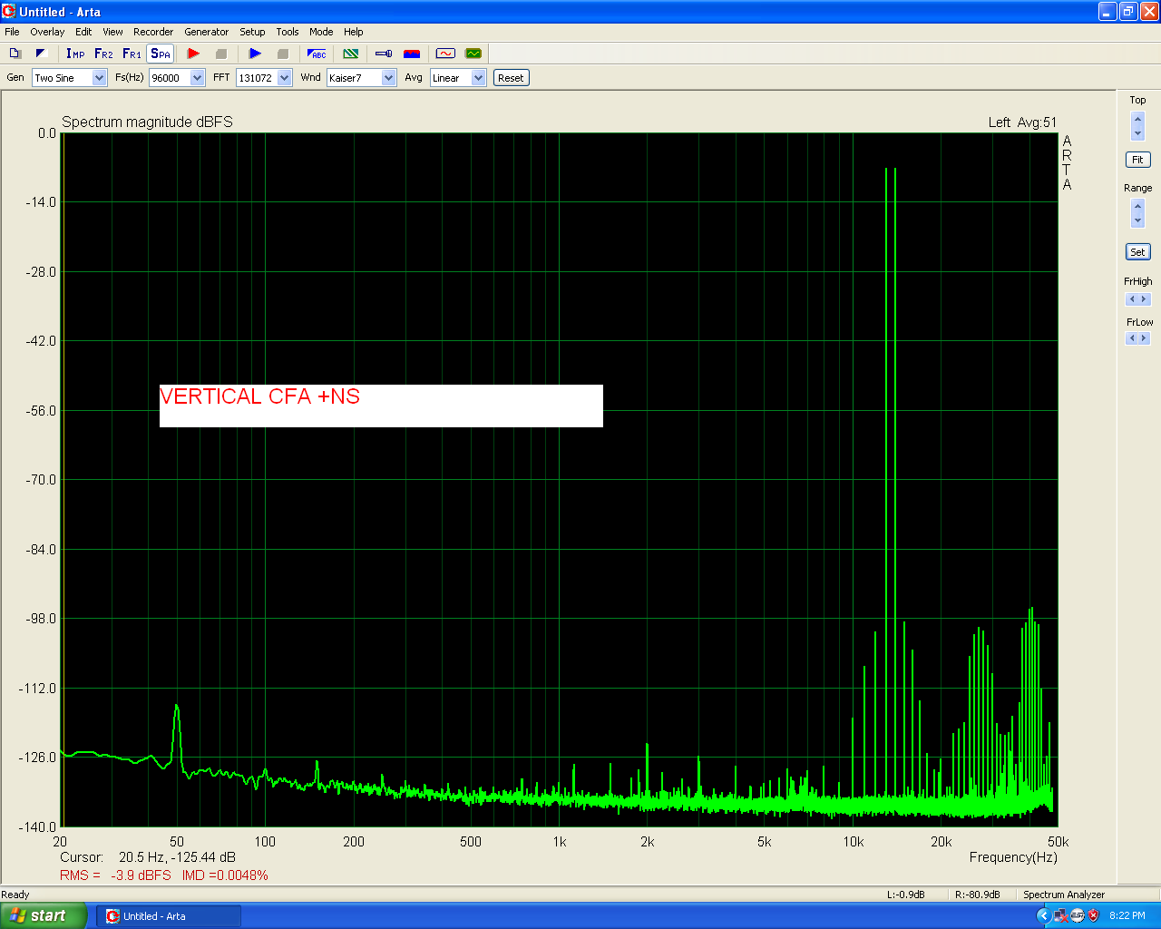Click the VERTICAL CFA +NS text label
This screenshot has width=1161, height=929.
click(260, 396)
